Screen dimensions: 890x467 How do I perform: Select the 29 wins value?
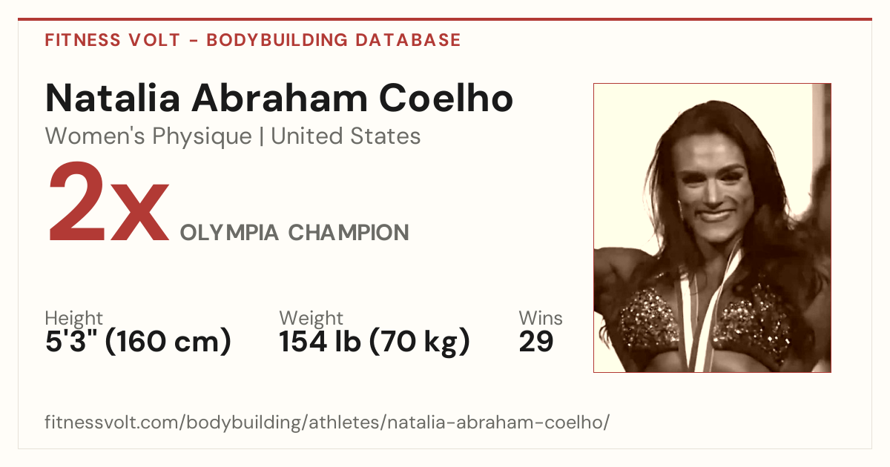point(536,342)
